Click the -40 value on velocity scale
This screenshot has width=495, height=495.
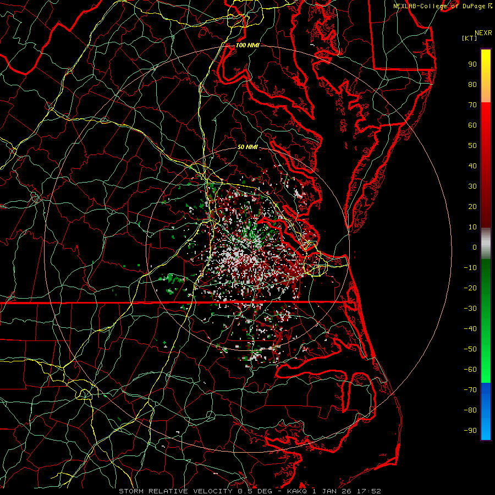(x=470, y=329)
